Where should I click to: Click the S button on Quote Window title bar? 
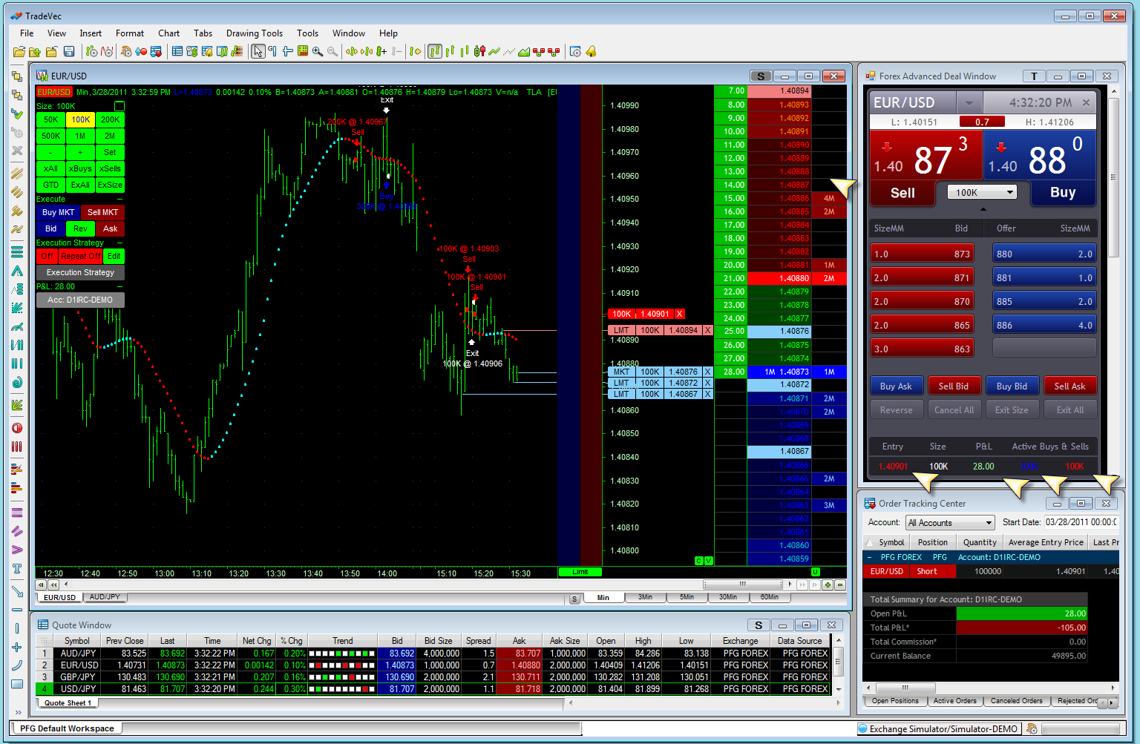[758, 625]
